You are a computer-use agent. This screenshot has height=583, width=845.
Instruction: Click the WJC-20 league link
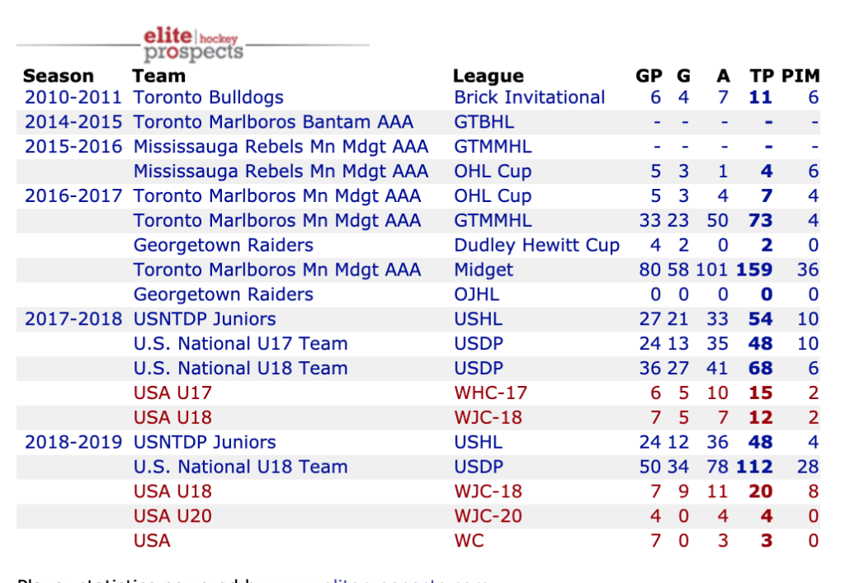[x=488, y=516]
